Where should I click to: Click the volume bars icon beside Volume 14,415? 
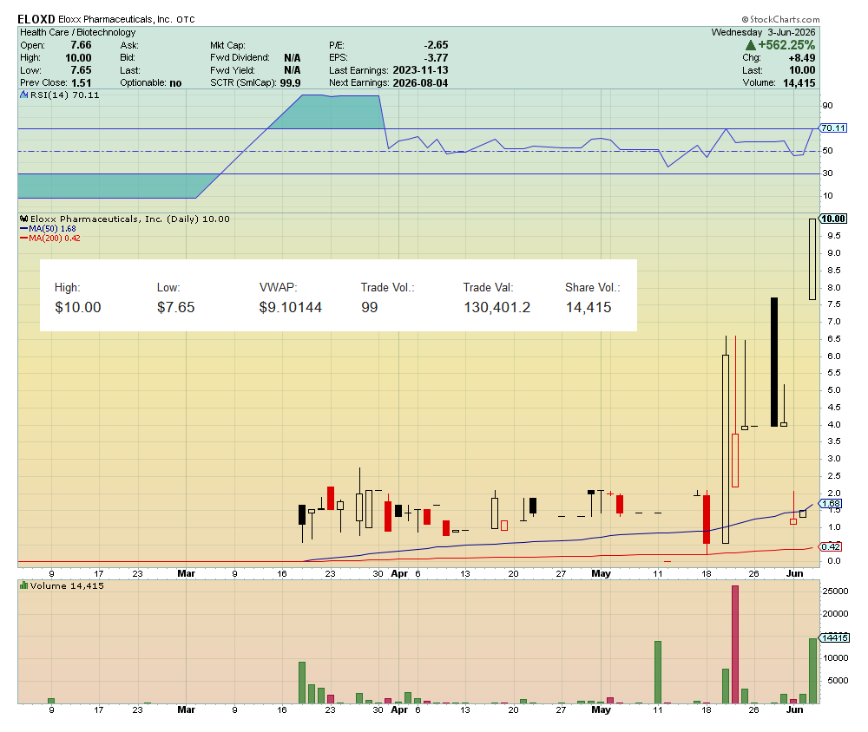point(23,585)
